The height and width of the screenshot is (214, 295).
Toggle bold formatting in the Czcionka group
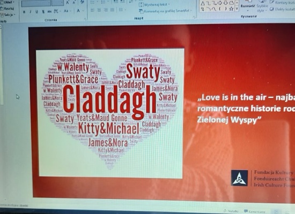click(24, 12)
